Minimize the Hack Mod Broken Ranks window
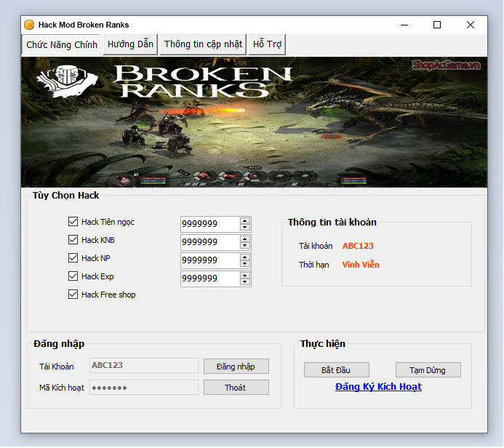The height and width of the screenshot is (448, 504). coord(404,25)
